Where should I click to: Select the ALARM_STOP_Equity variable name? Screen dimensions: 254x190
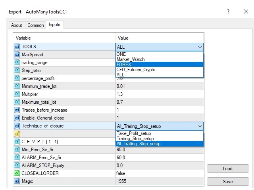click(43, 165)
